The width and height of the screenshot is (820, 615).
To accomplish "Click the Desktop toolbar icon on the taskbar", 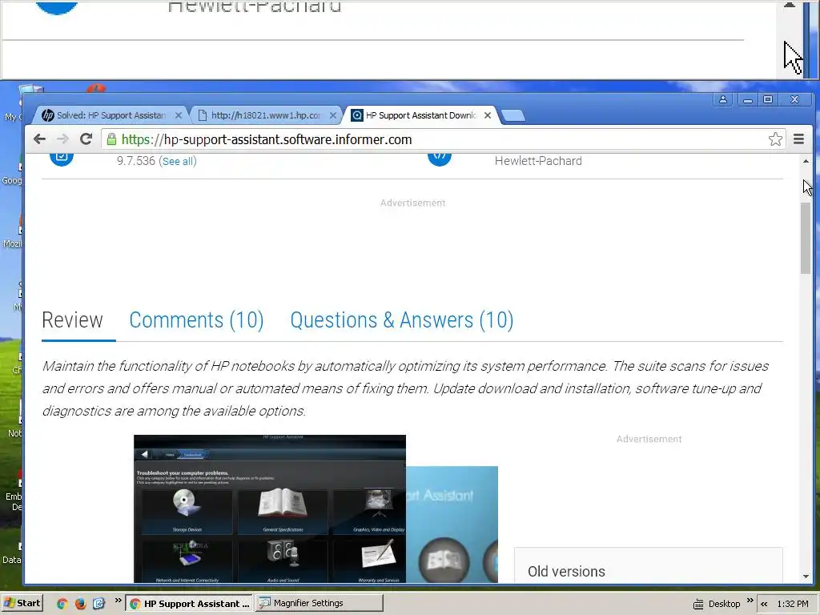I will click(x=698, y=604).
